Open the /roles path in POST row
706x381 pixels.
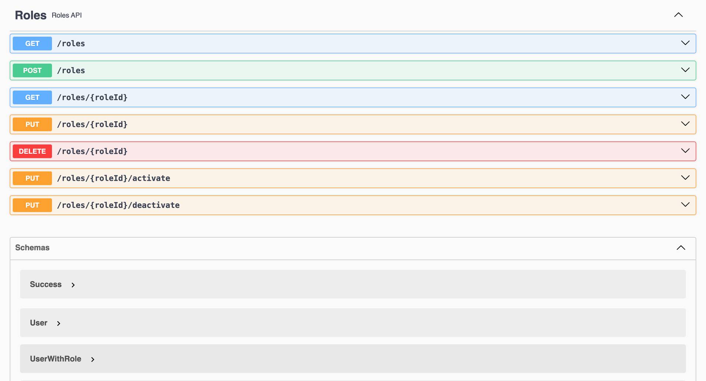[x=71, y=71]
